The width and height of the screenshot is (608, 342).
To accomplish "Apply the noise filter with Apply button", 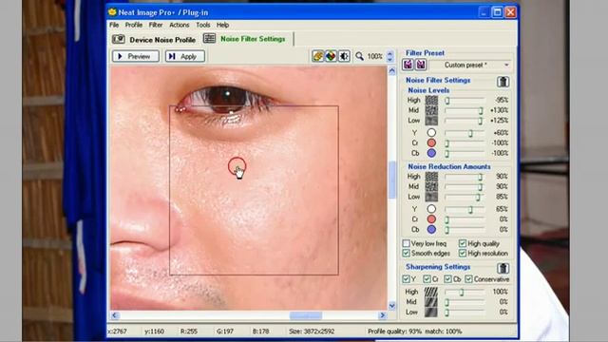I will (185, 56).
